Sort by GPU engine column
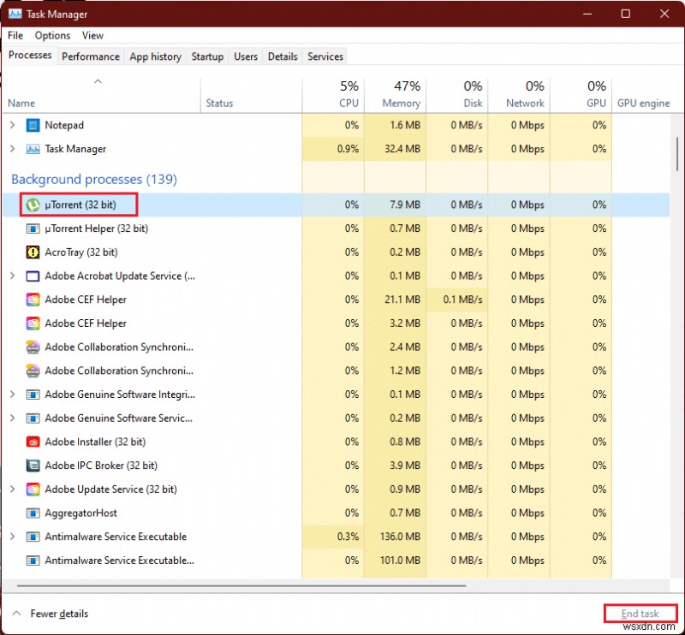 643,95
